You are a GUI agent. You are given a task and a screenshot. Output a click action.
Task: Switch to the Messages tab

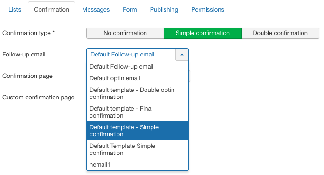point(96,10)
